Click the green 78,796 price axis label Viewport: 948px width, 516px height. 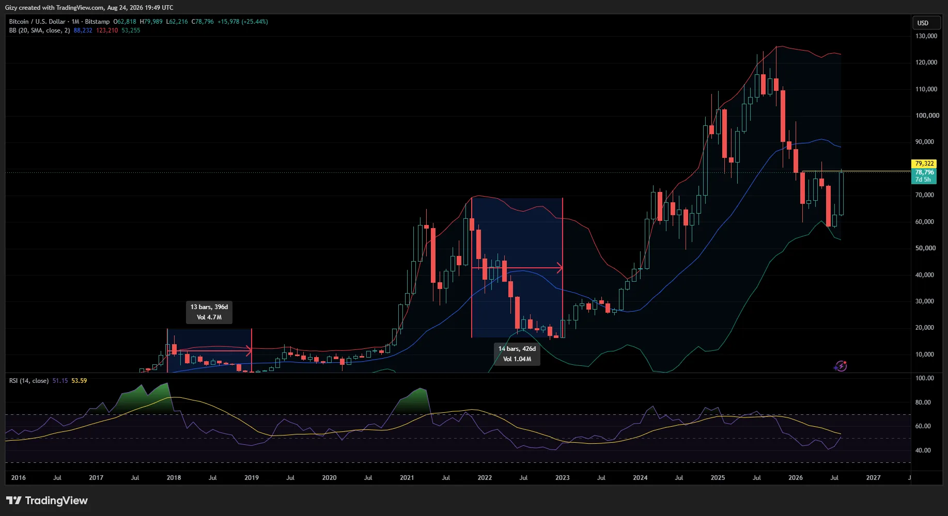click(x=924, y=172)
